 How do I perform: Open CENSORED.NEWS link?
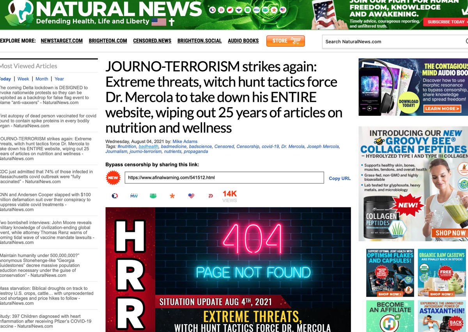coord(152,41)
